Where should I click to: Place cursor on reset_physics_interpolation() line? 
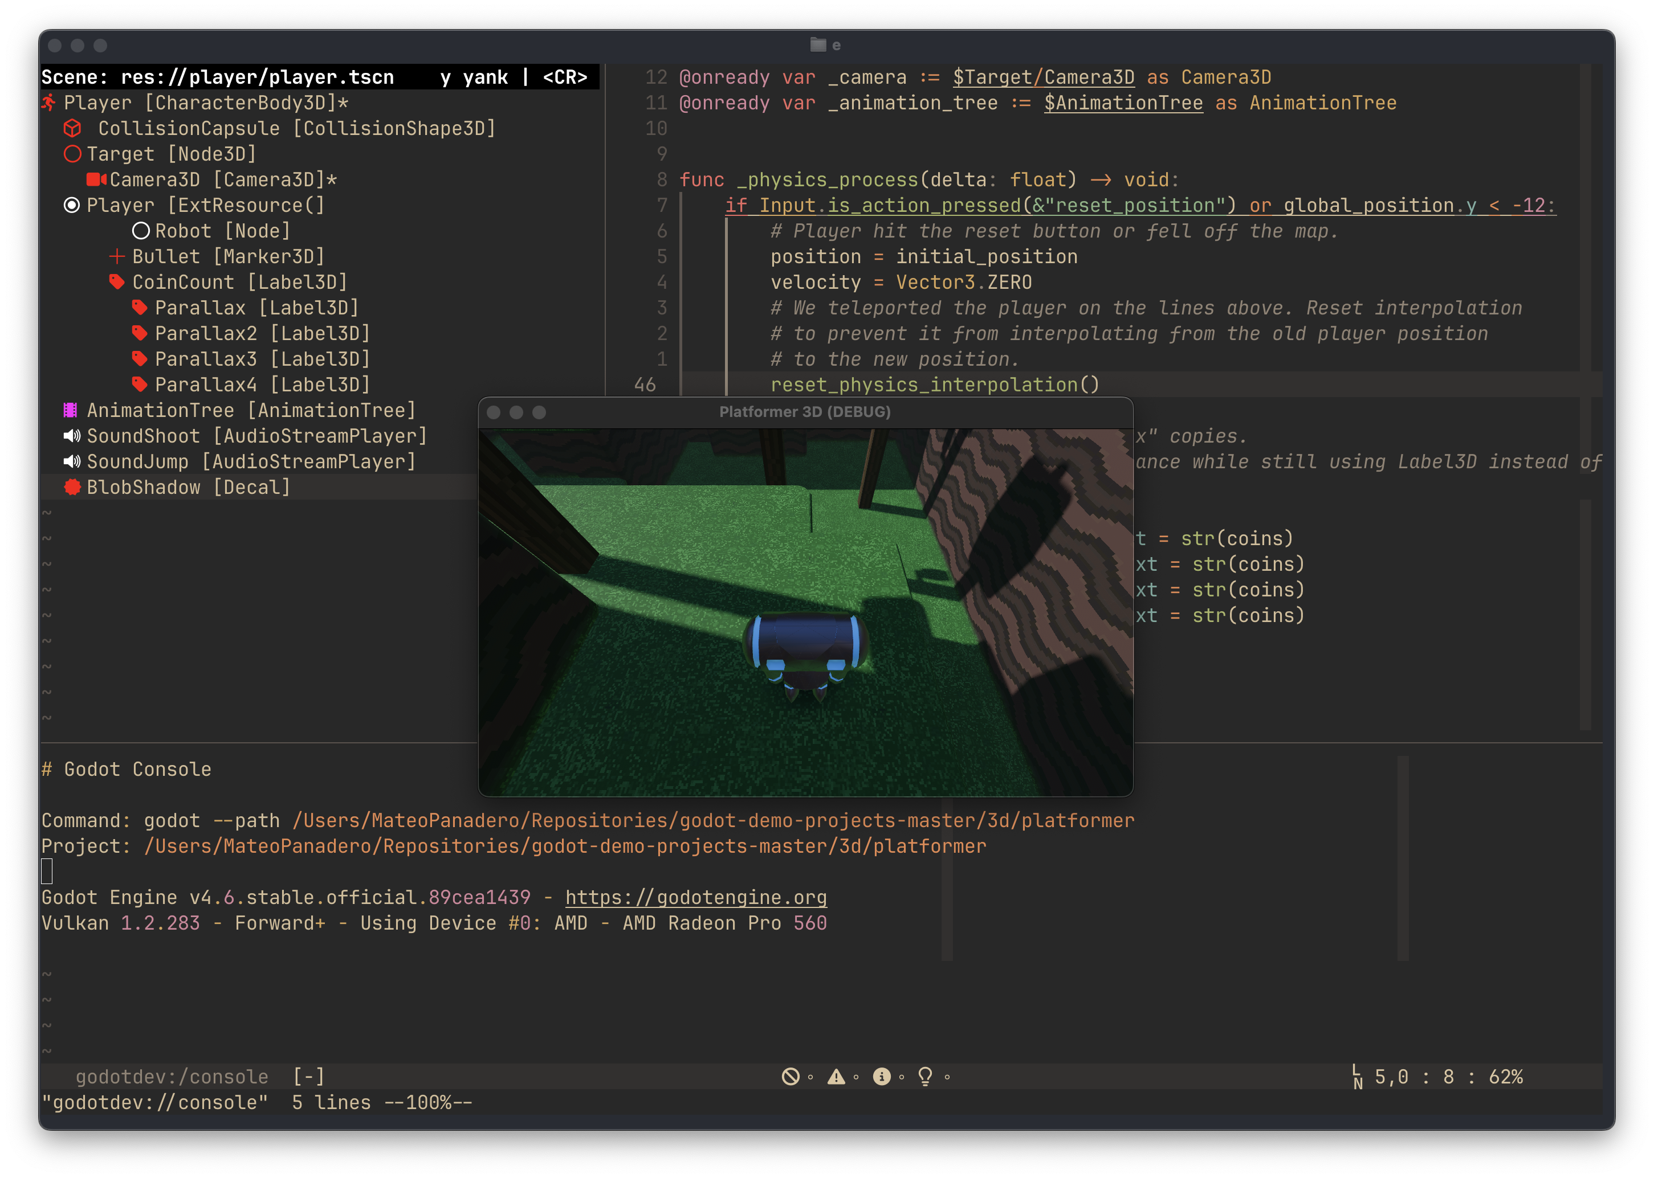[935, 385]
